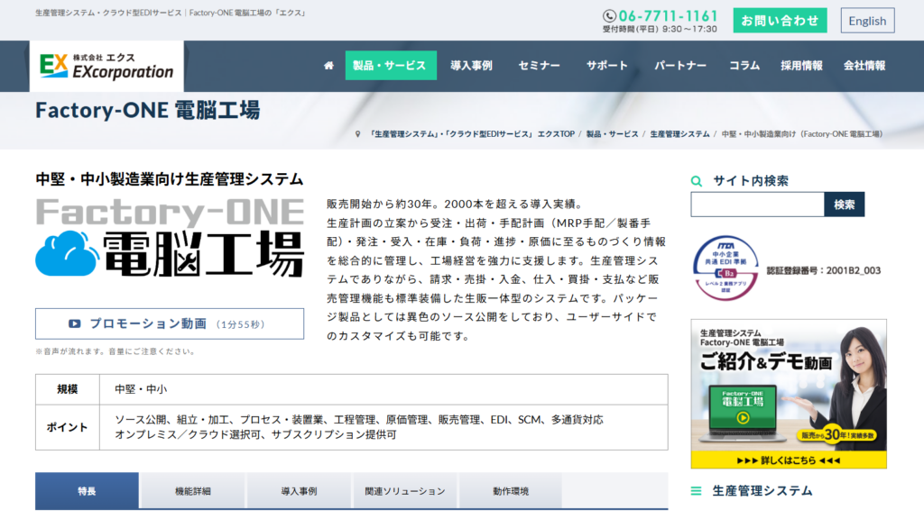This screenshot has width=924, height=519.
Task: Click inside the site search input field
Action: (758, 205)
